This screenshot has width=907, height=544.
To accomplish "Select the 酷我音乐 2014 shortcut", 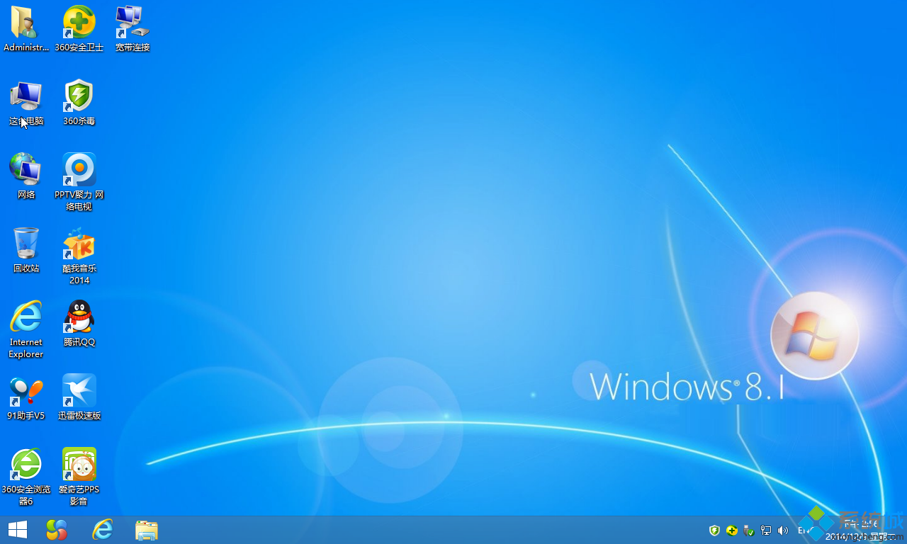I will [79, 256].
